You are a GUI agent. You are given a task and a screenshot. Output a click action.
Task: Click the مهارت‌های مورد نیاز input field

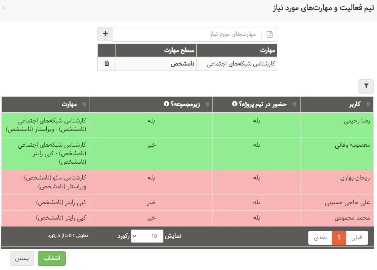(193, 34)
